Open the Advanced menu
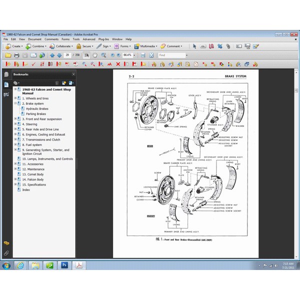The height and width of the screenshot is (300, 300). point(89,39)
